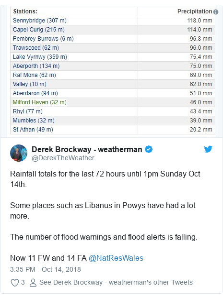Select Pembrey Burrows (6 m) station
The width and height of the screenshot is (223, 298).
click(43, 39)
